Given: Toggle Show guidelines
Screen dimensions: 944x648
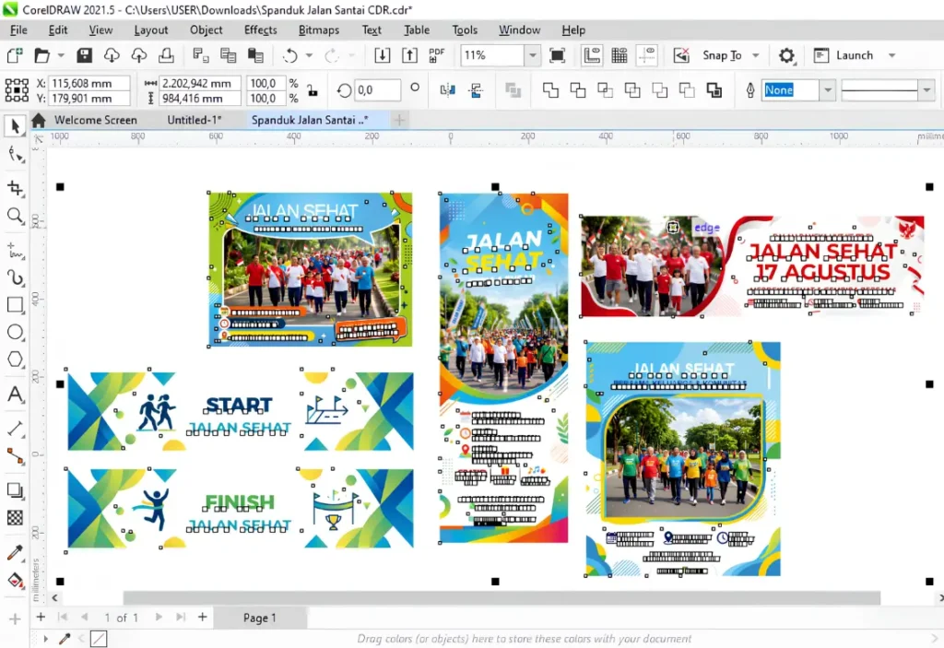Looking at the screenshot, I should (x=646, y=55).
